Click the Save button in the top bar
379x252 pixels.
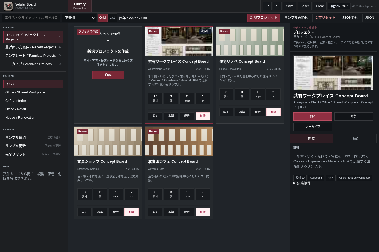[290, 6]
